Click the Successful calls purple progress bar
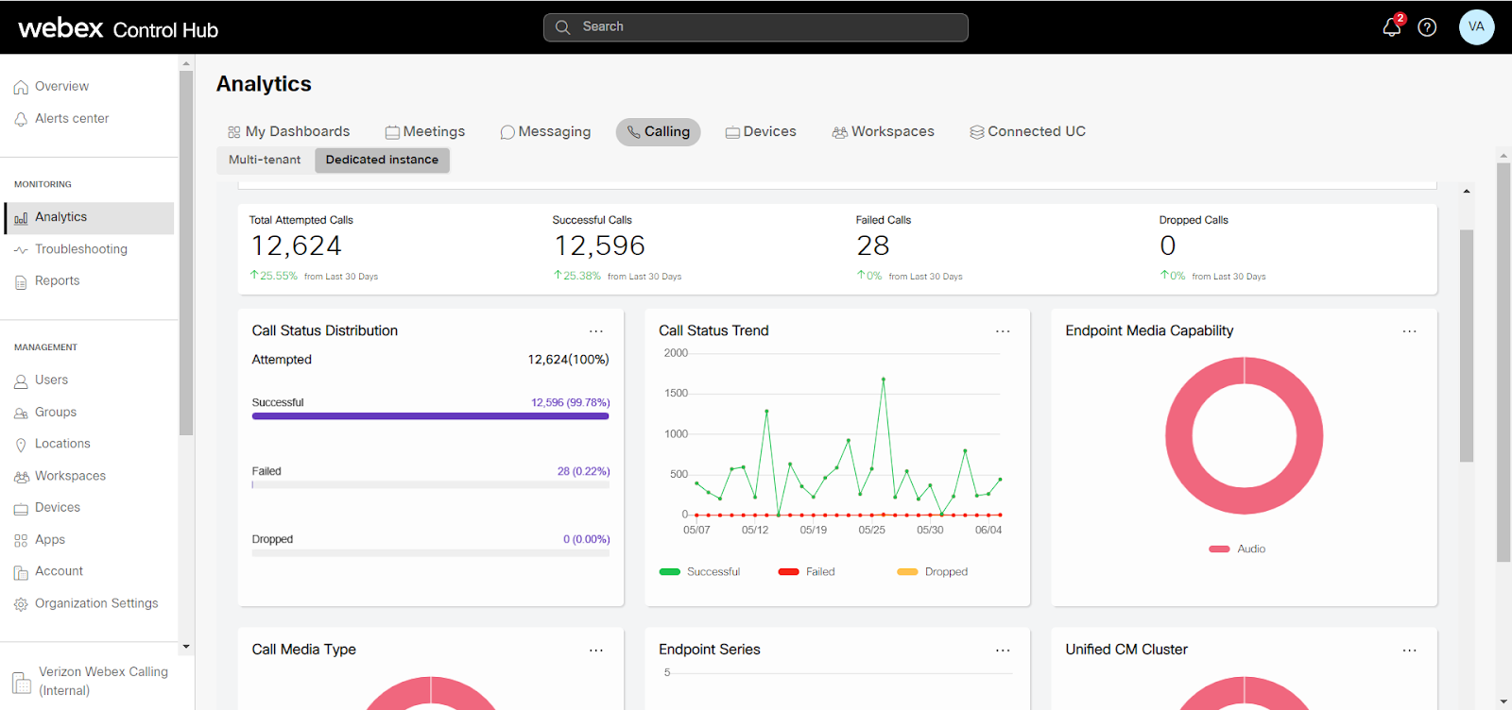The width and height of the screenshot is (1512, 710). (x=431, y=416)
